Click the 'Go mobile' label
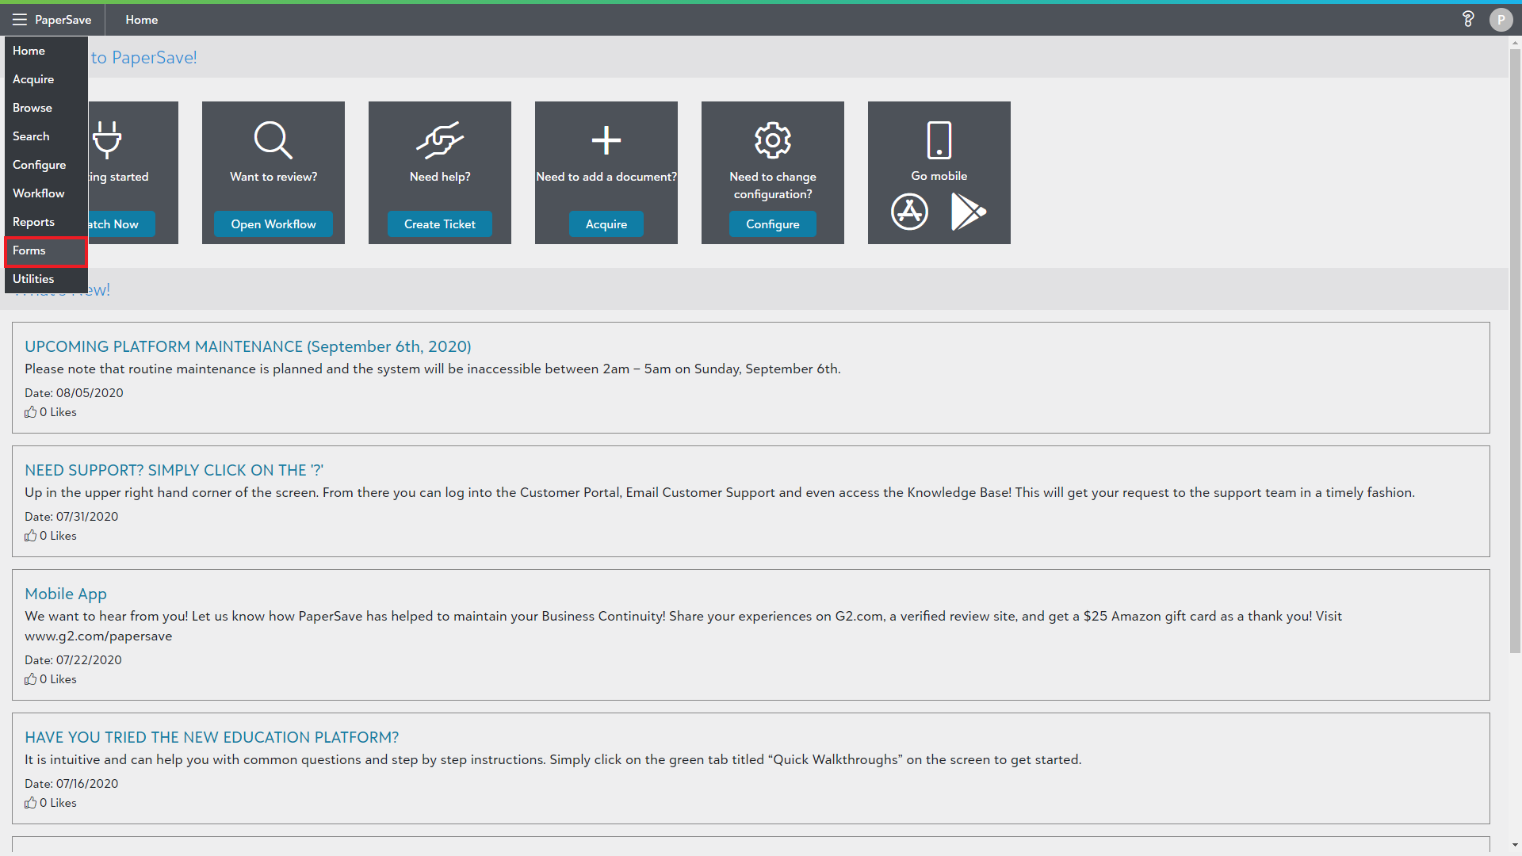The height and width of the screenshot is (856, 1522). (939, 176)
